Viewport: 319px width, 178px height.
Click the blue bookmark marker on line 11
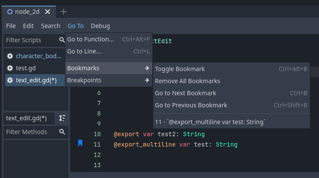(x=80, y=143)
